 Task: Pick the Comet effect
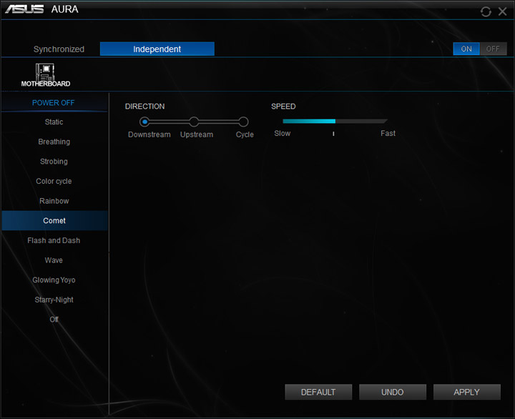[54, 221]
